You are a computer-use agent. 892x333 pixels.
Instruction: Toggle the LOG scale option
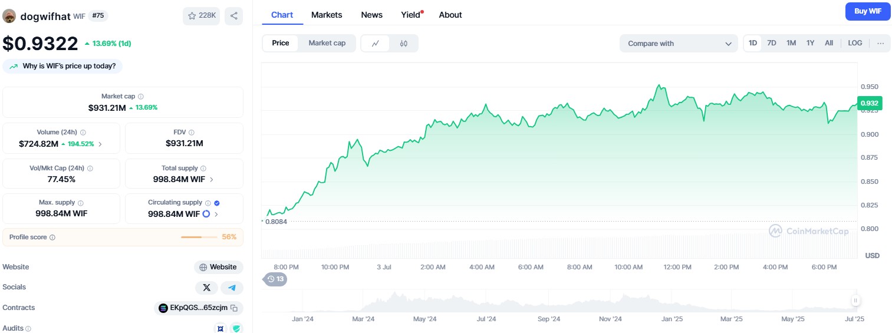[x=855, y=43]
